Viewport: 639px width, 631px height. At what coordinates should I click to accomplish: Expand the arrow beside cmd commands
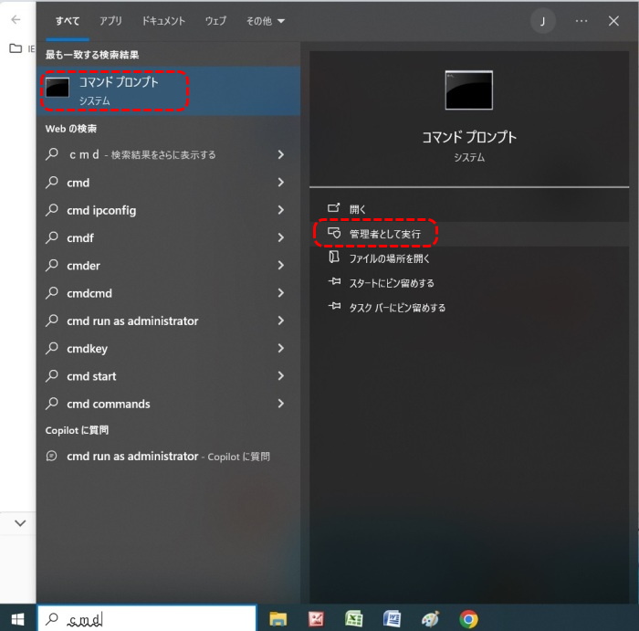(x=281, y=404)
